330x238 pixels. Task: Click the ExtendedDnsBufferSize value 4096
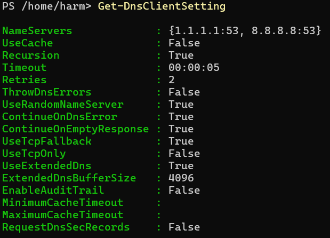[x=181, y=178]
